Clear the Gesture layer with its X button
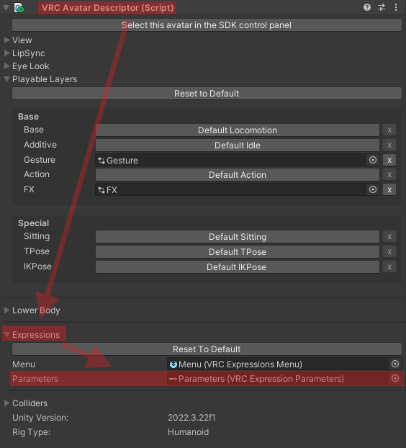The width and height of the screenshot is (406, 448). tap(389, 160)
